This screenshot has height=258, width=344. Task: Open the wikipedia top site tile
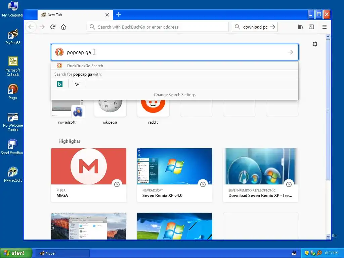(110, 111)
